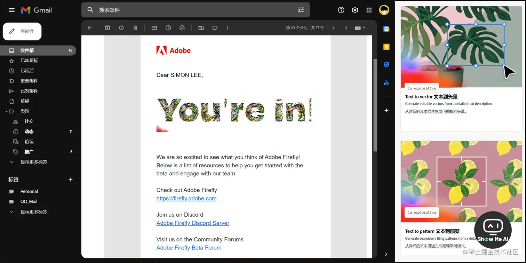The image size is (526, 263).
Task: Click the monstera leaf card image
Action: coord(461,47)
